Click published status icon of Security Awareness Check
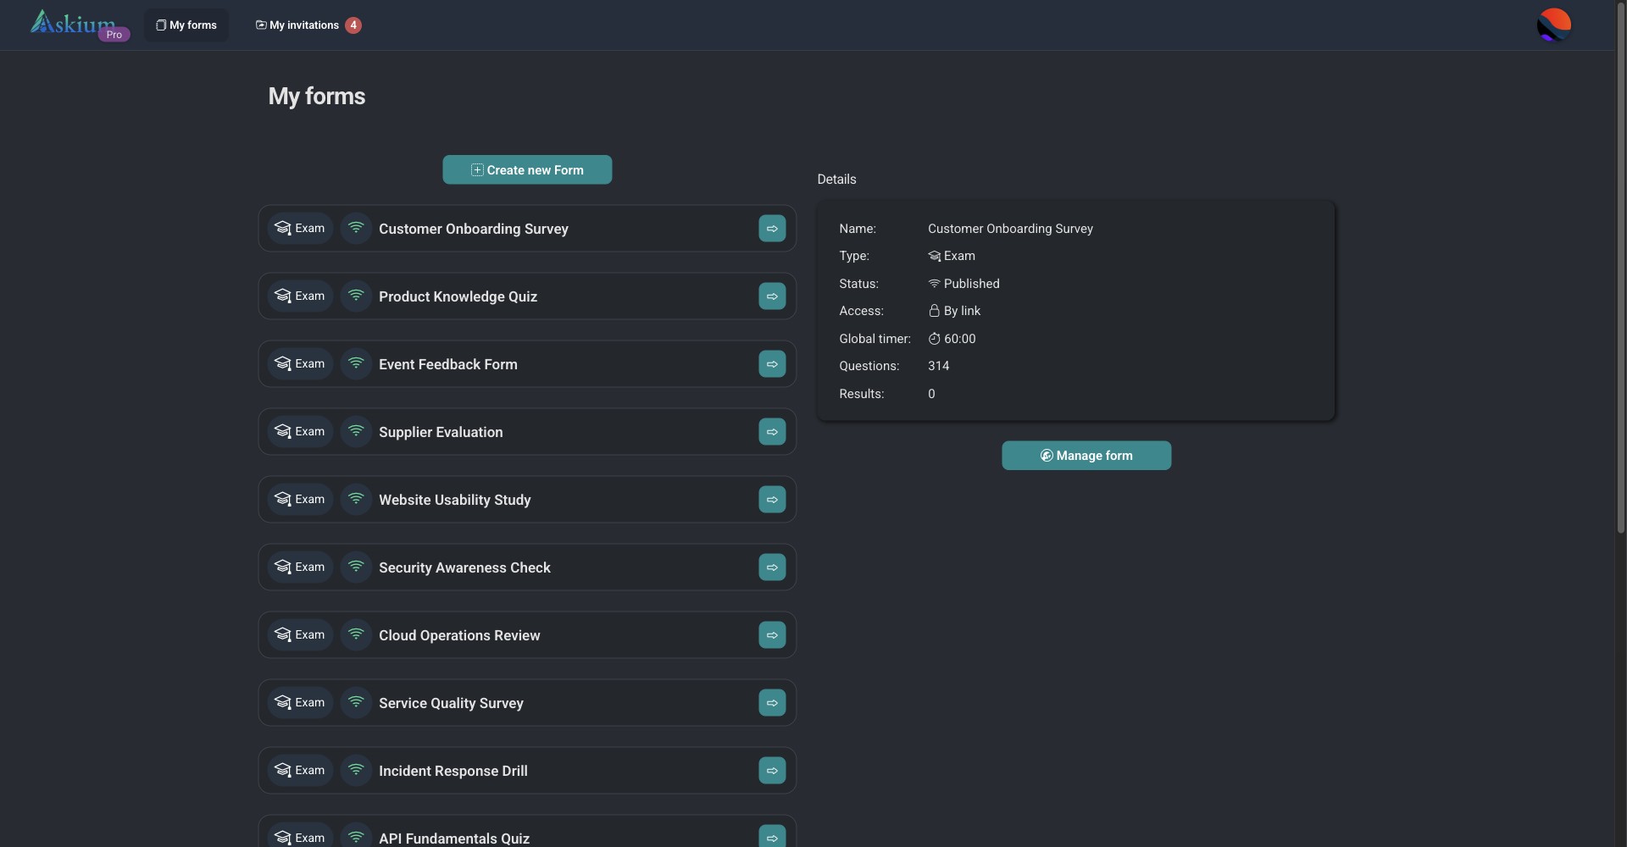The image size is (1627, 847). tap(356, 567)
